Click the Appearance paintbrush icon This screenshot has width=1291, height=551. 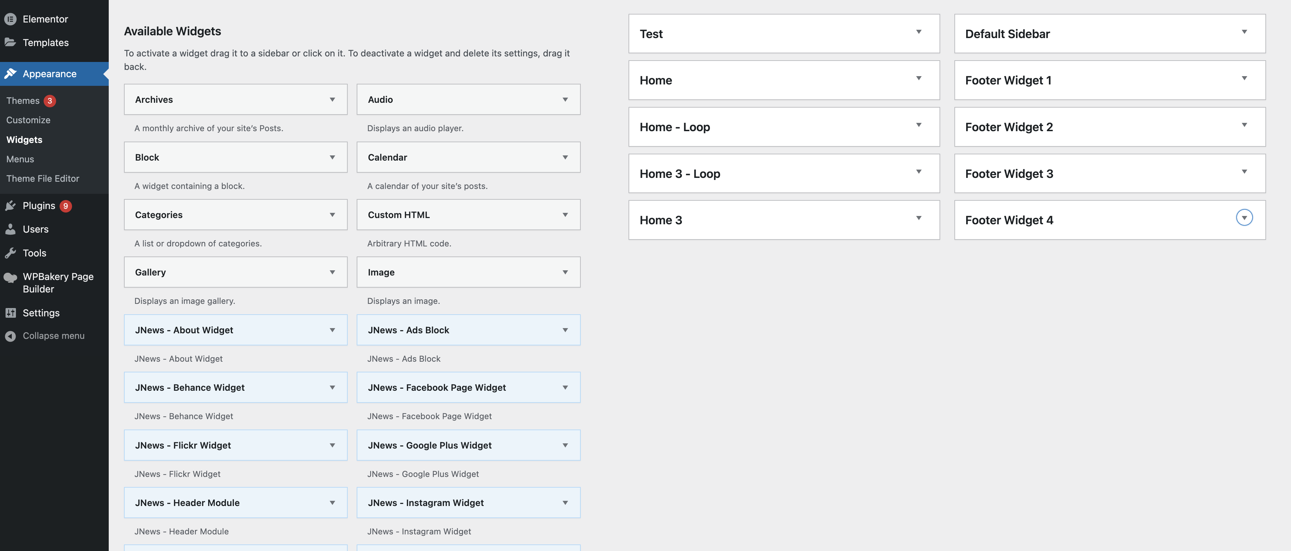pyautogui.click(x=10, y=74)
